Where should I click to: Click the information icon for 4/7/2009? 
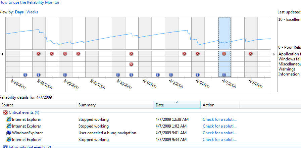click(224, 75)
